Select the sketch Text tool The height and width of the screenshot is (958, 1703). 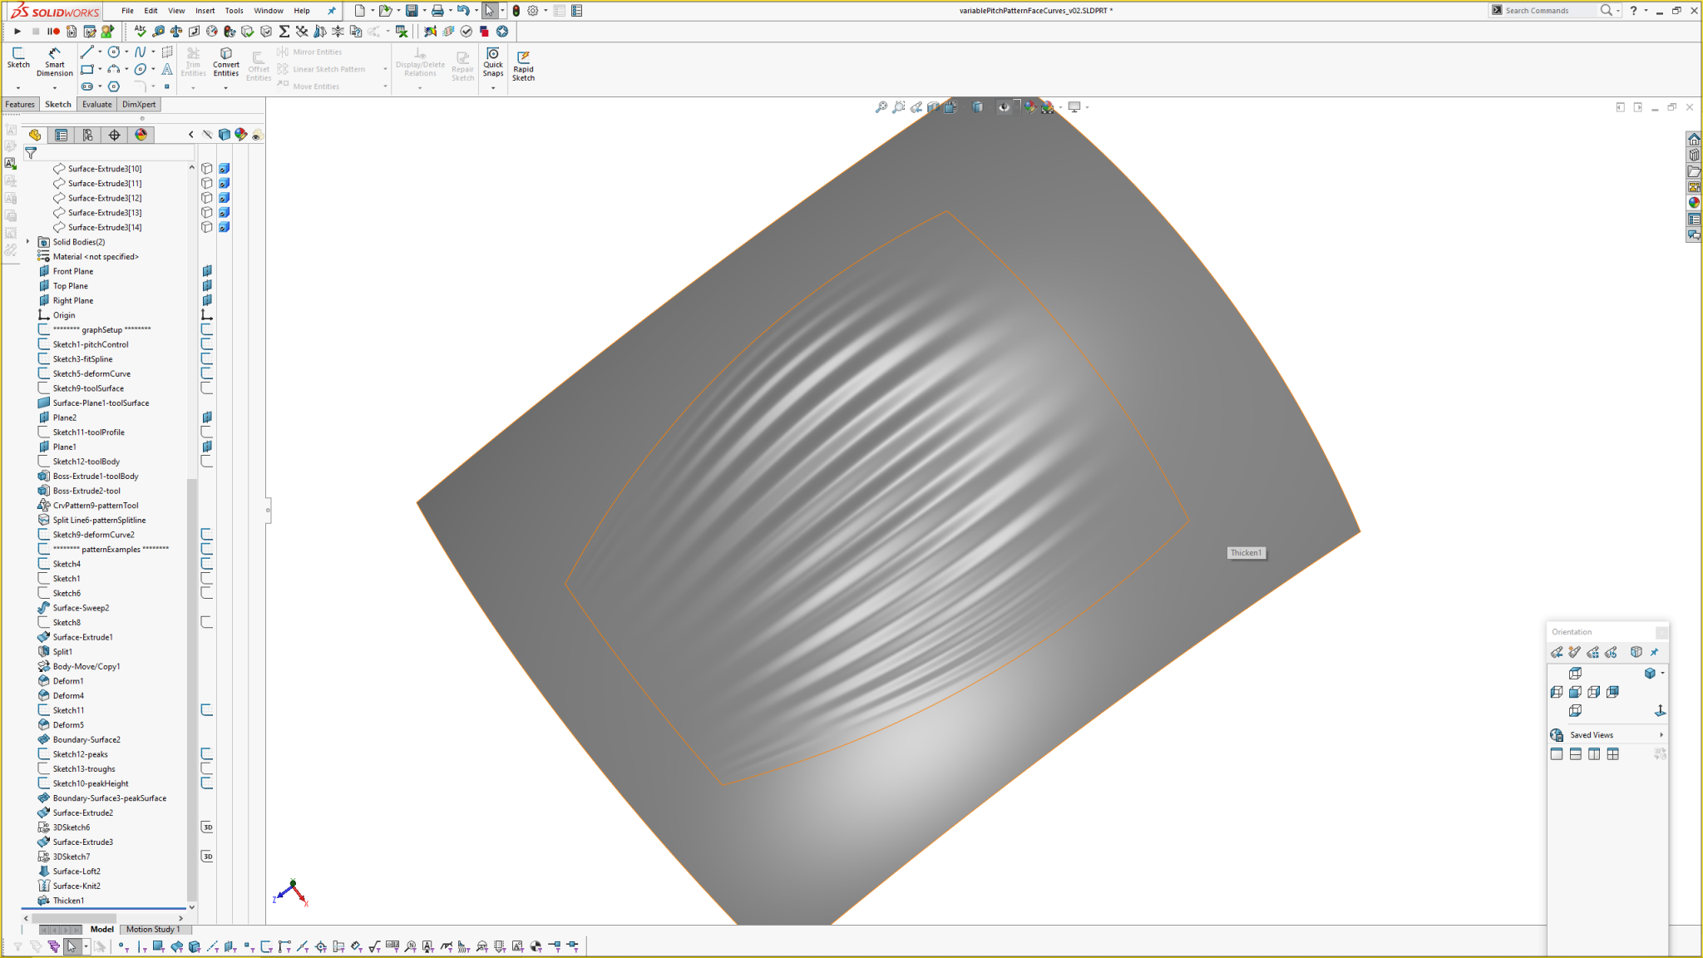coord(167,69)
